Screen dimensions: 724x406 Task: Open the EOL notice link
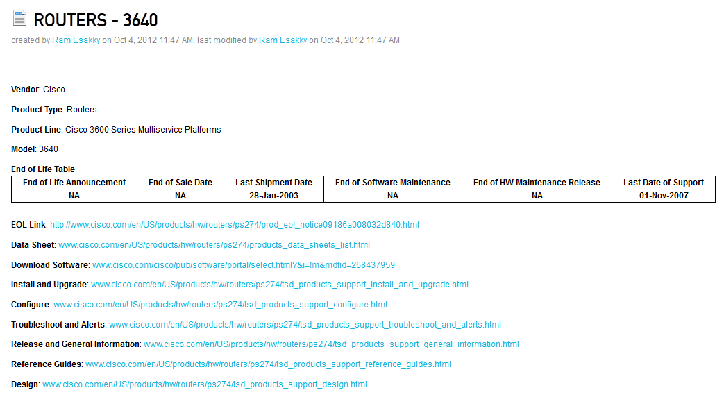[235, 225]
